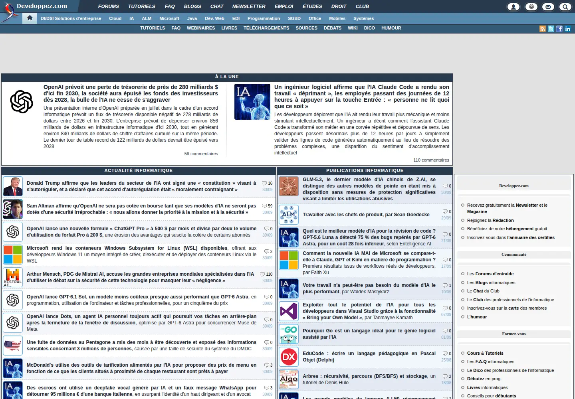The image size is (575, 399).
Task: Go to the home icon
Action: [x=30, y=18]
